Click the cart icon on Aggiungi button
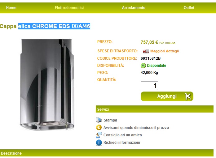The height and width of the screenshot is (158, 216). point(188,96)
